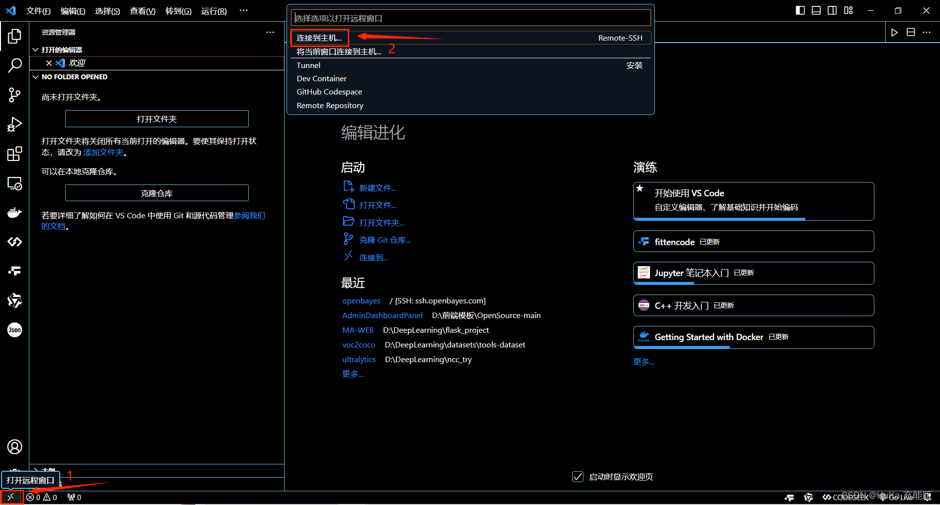Screen dimensions: 940x505
Task: Open the Docker view in the activity bar
Action: point(15,212)
